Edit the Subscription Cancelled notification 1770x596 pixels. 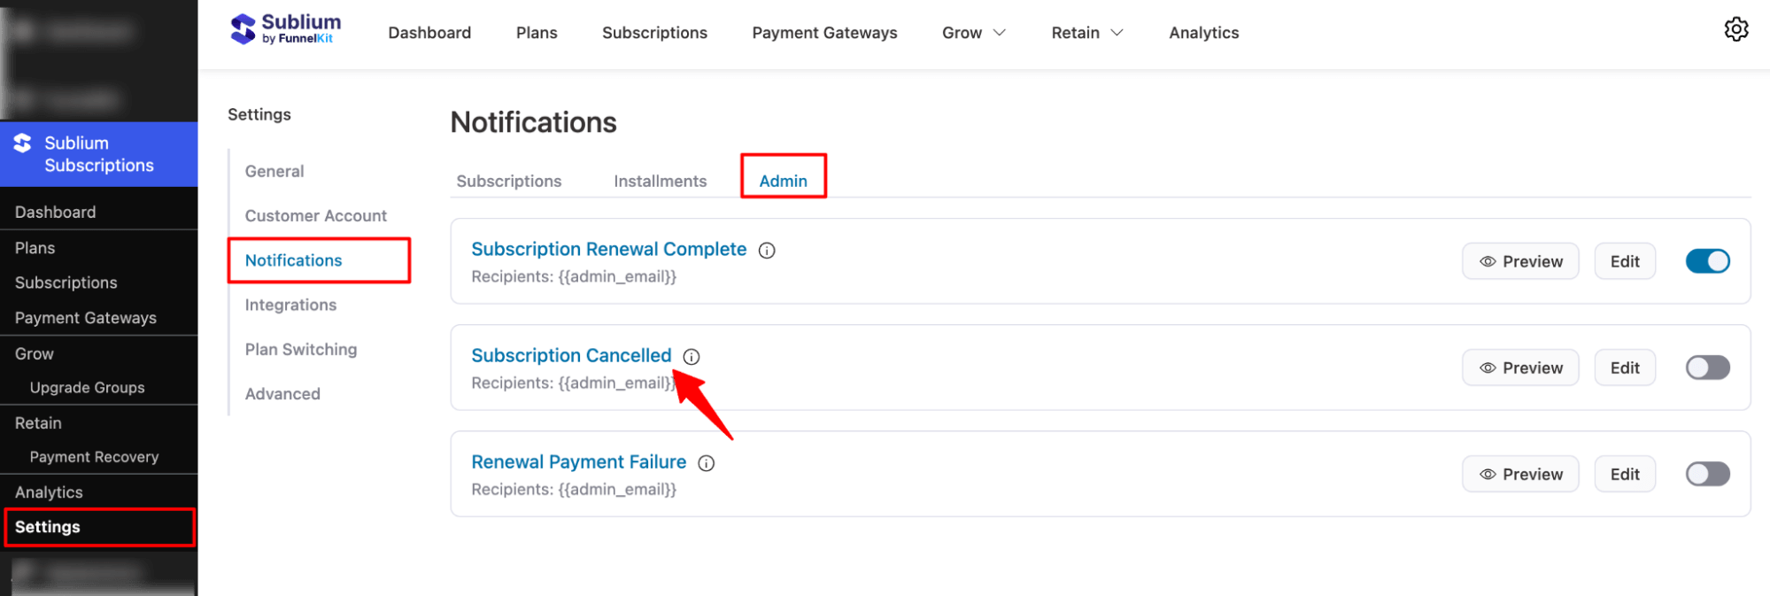(1624, 368)
